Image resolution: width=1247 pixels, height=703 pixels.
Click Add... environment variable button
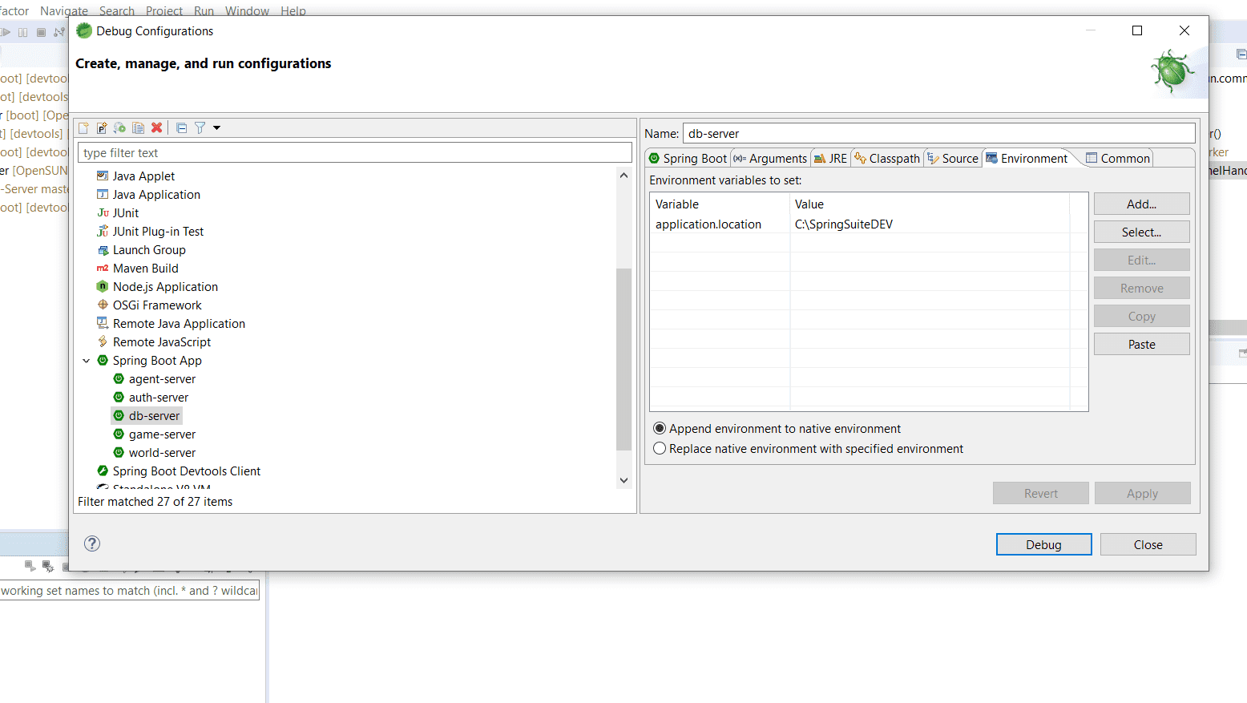click(1141, 204)
